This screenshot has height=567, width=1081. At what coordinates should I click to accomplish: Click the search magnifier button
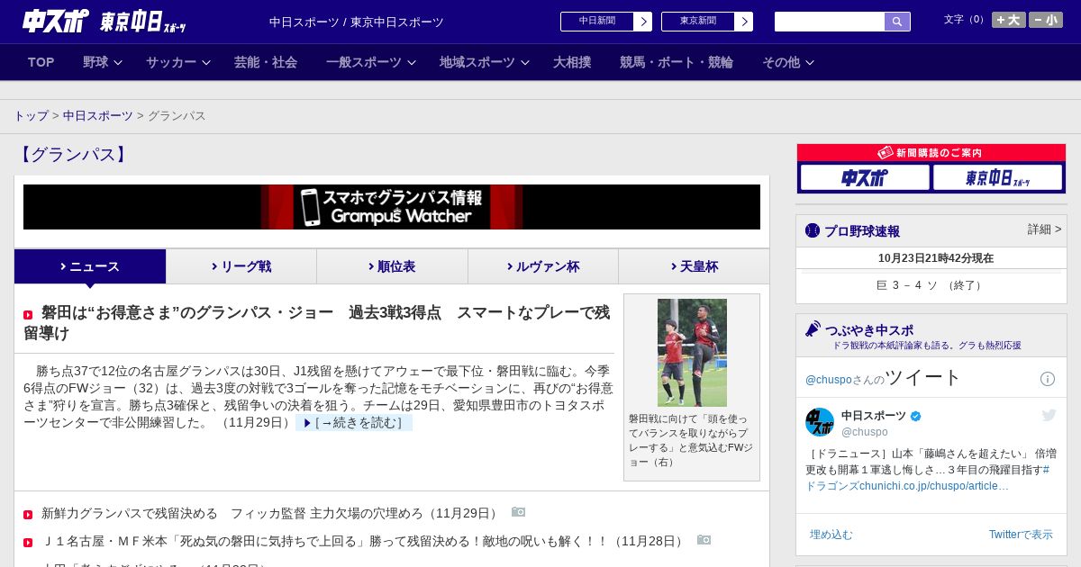click(897, 22)
